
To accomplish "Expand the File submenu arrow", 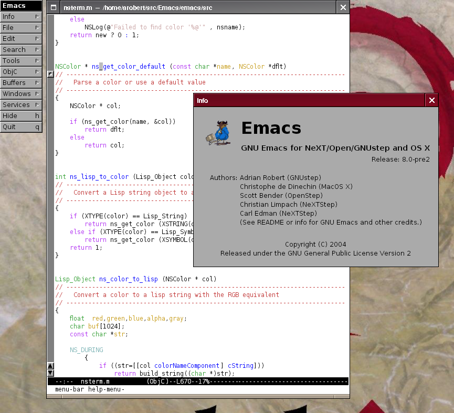I will (x=37, y=27).
